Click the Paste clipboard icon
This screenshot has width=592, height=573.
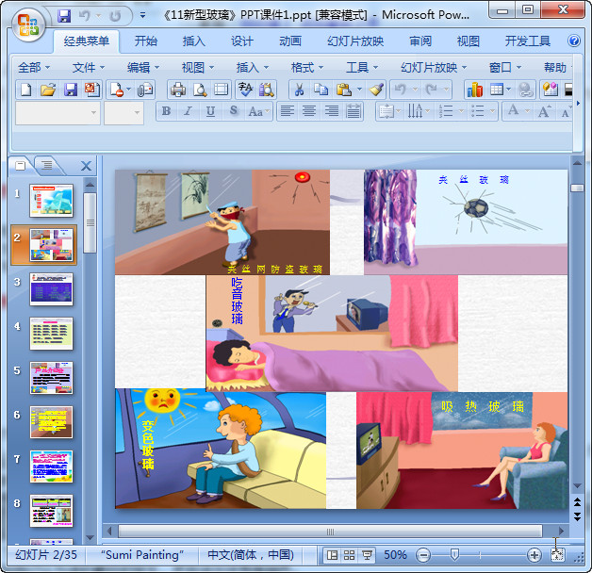pyautogui.click(x=344, y=90)
